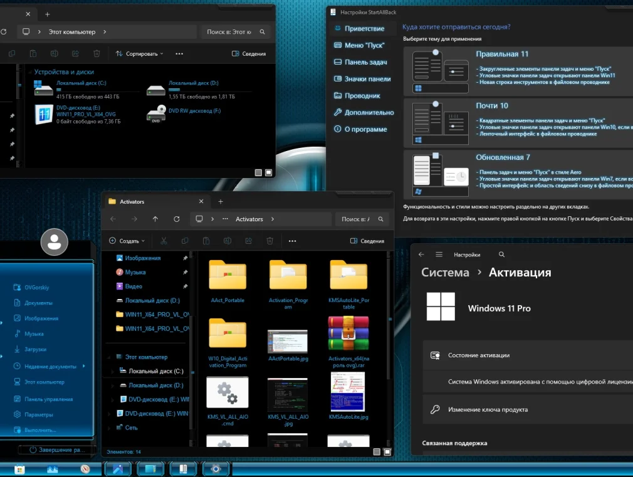Viewport: 633px width, 477px height.
Task: Expand Недавние документы submenu in Start menu
Action: [x=84, y=366]
